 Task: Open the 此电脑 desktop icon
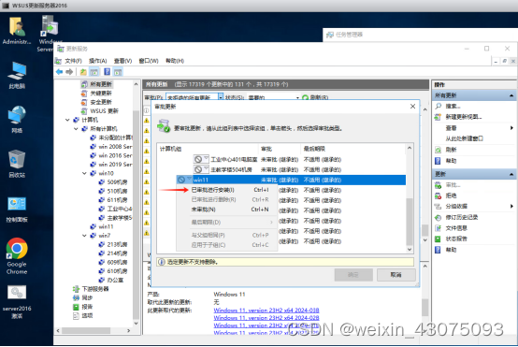coord(17,76)
